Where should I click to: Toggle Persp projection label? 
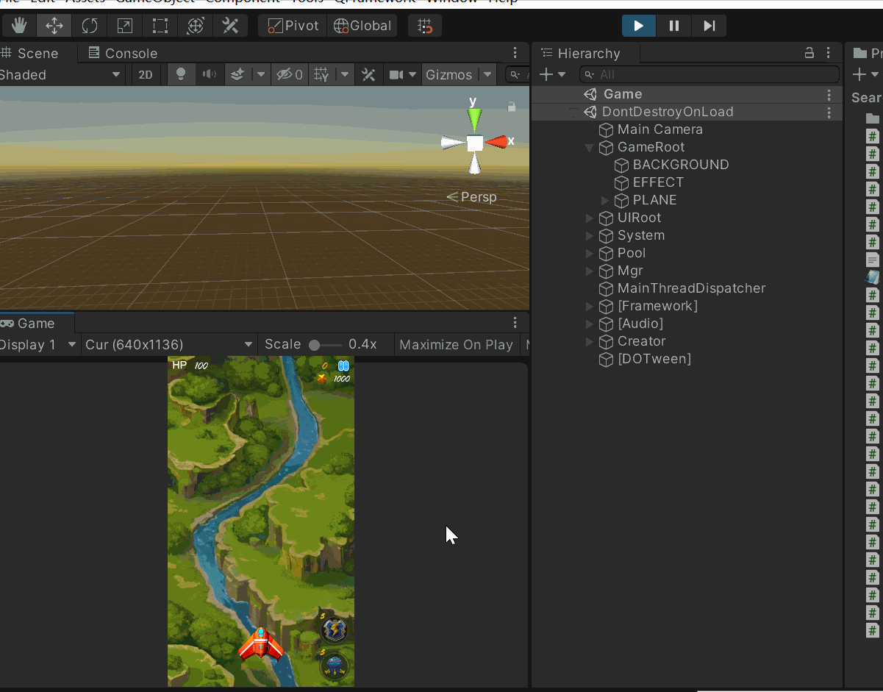coord(472,197)
